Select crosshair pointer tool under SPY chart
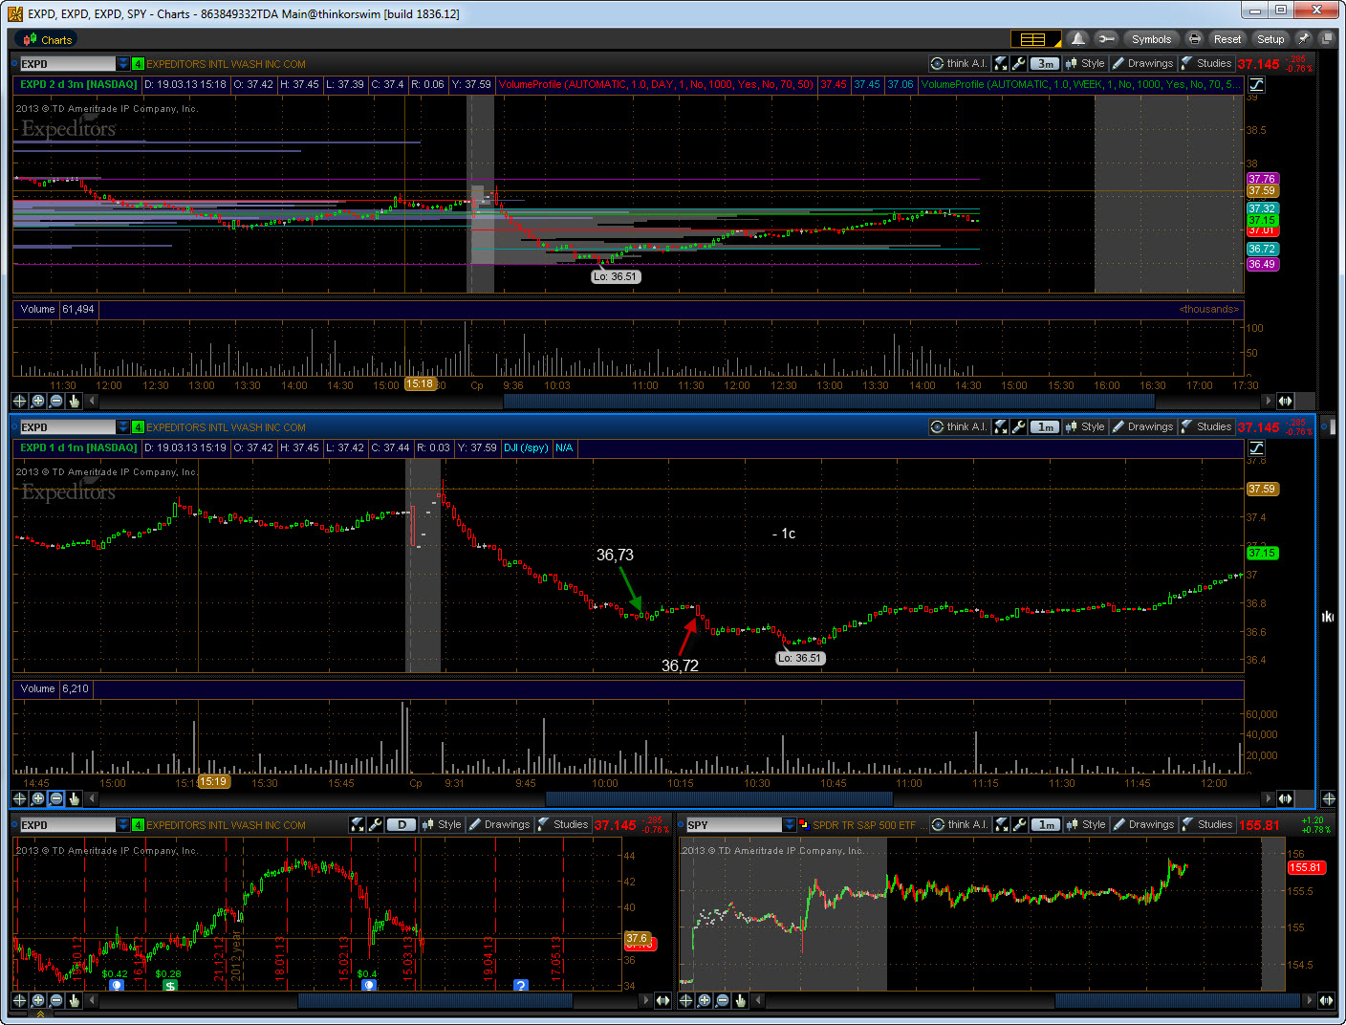Screen dimensions: 1346x1025 (x=685, y=1001)
